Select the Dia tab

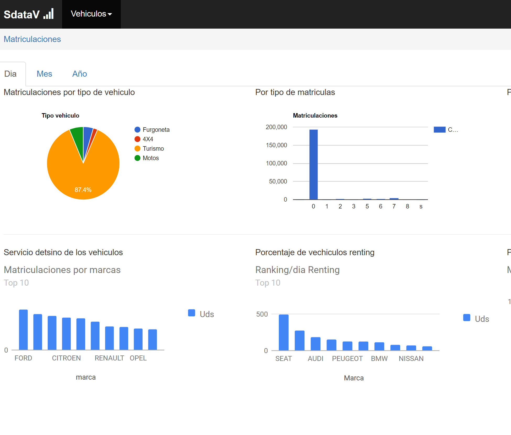coord(10,74)
